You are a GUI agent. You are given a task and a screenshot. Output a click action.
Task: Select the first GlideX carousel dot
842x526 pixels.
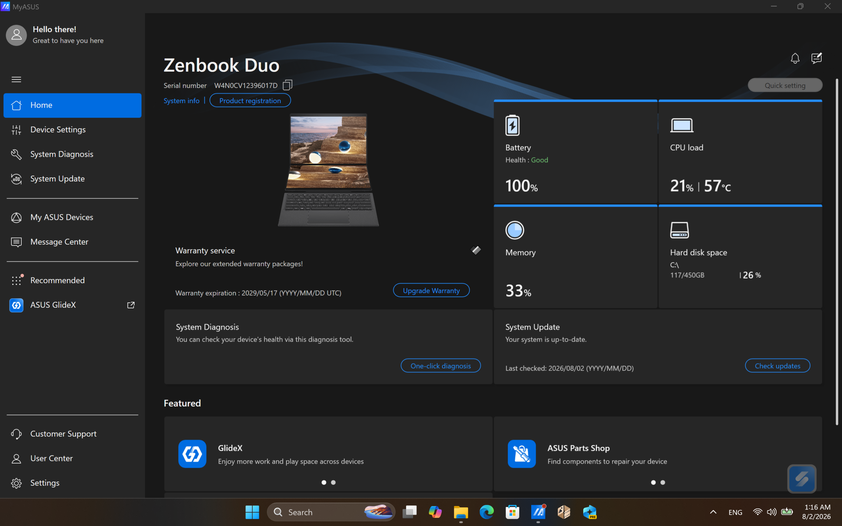pos(324,483)
